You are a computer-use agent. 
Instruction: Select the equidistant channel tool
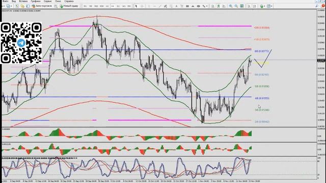165,6
